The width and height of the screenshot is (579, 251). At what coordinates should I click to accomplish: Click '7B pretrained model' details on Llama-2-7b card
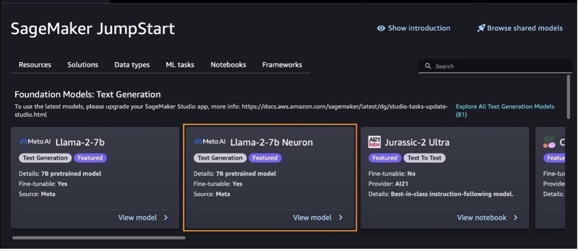pos(71,174)
